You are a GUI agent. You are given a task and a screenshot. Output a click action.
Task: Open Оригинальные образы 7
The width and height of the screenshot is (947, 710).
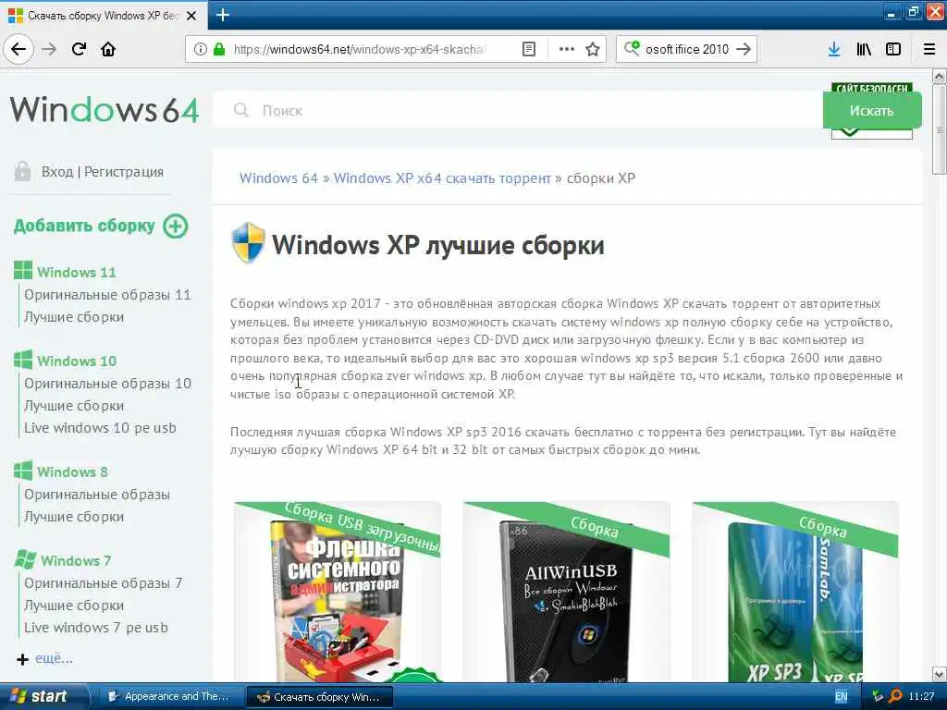pos(103,583)
